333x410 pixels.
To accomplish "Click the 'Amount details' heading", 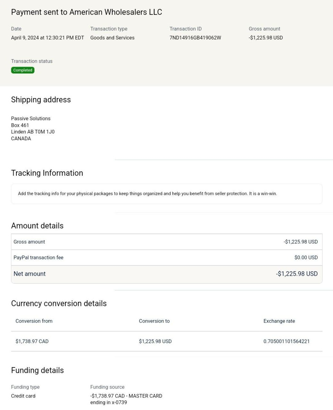I will (x=37, y=226).
